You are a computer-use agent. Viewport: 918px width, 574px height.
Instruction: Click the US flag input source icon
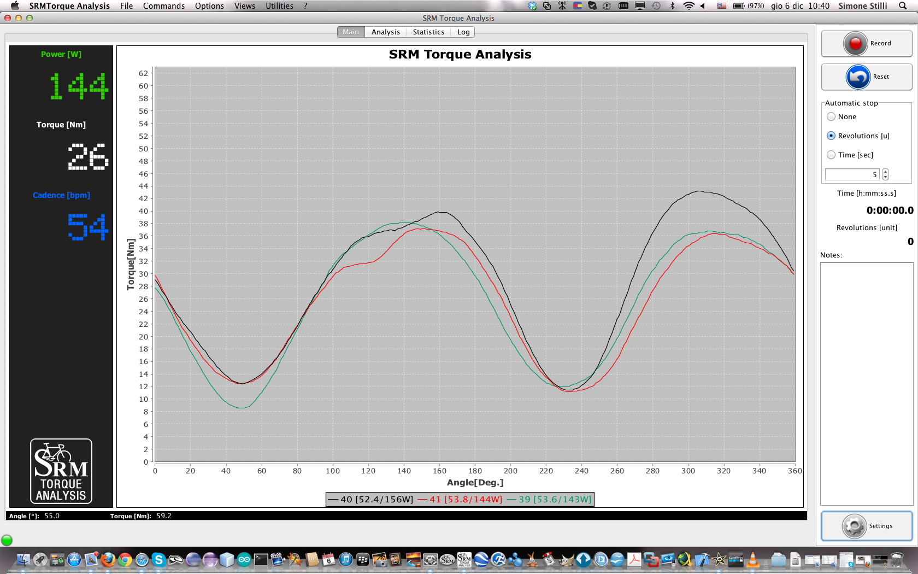(722, 6)
